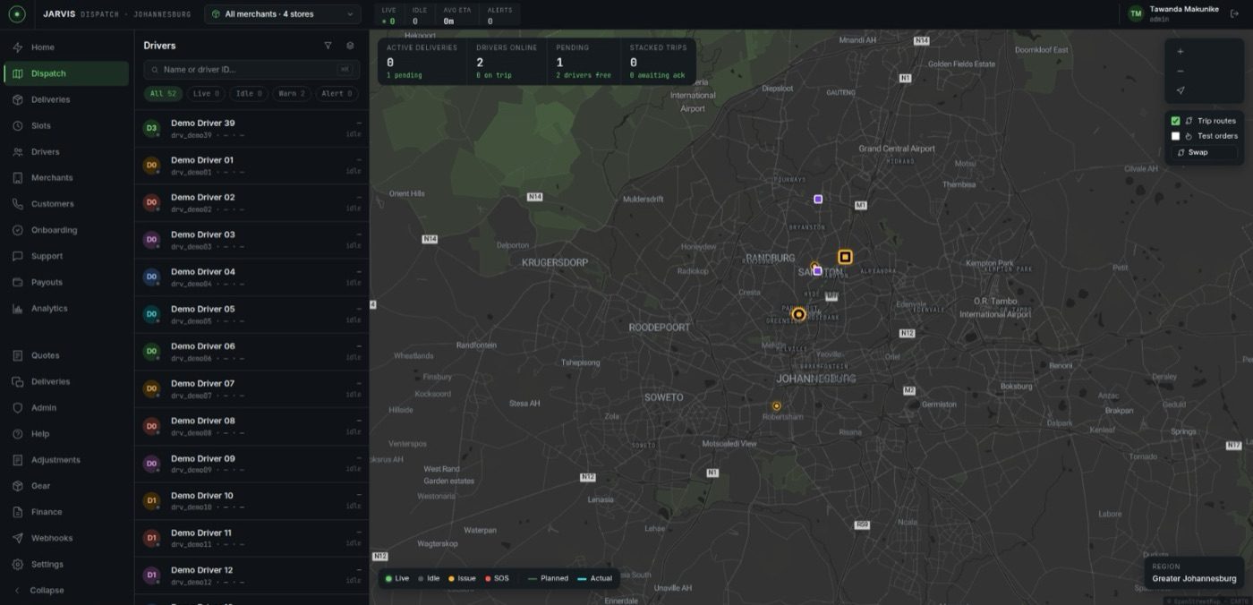Zoom in the map with plus

(x=1181, y=52)
